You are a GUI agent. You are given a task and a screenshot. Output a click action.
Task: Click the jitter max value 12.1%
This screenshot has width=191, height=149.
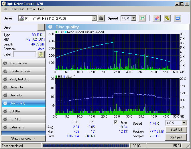pos(123,132)
